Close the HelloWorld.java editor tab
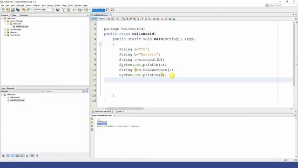Screen dimensions: 298x168 (110, 15)
